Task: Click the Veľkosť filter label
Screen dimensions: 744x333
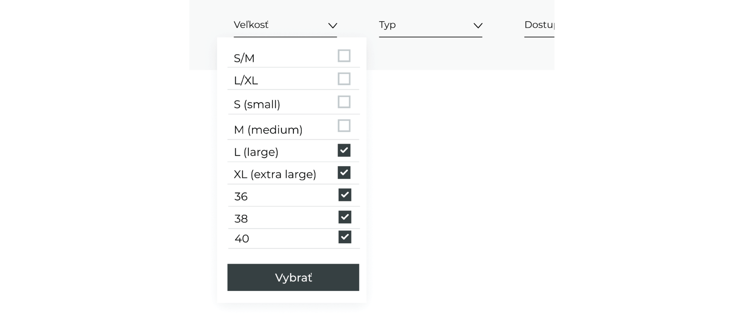Action: coord(251,25)
